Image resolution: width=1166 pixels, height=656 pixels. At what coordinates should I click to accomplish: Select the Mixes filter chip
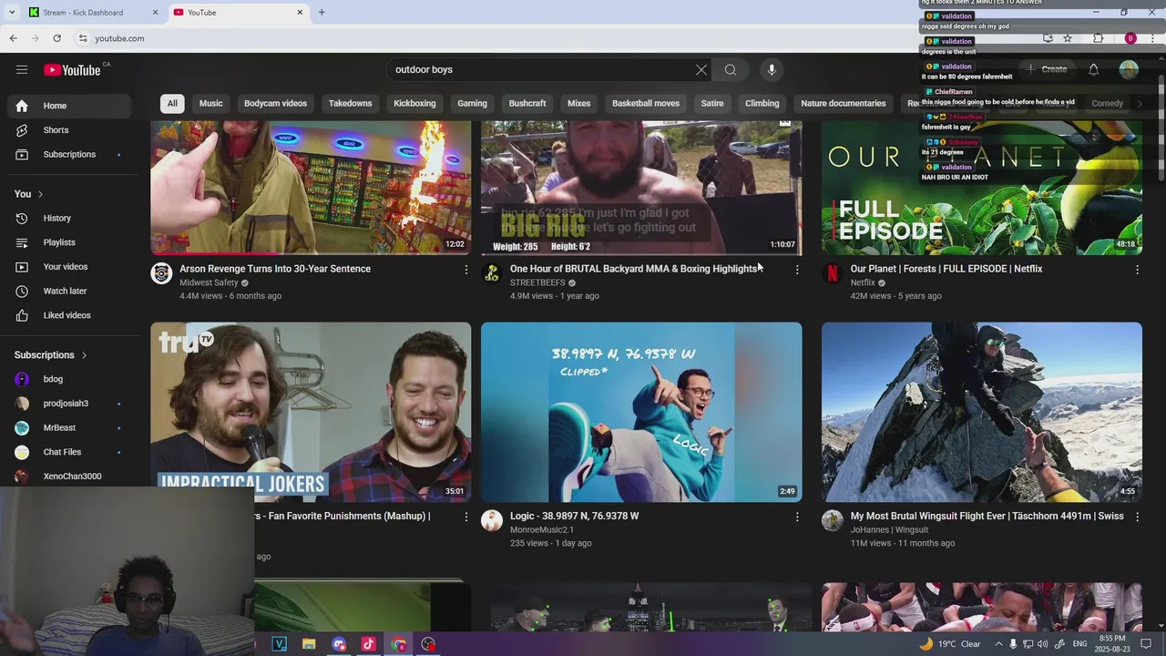[x=579, y=103]
